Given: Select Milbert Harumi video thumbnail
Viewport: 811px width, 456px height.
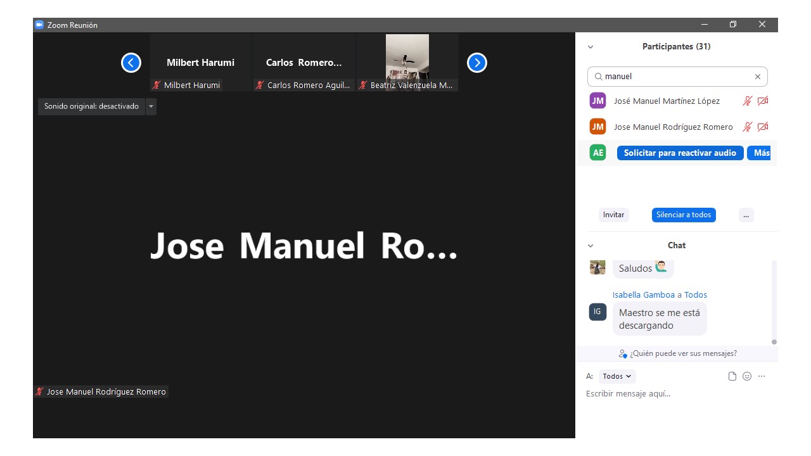Looking at the screenshot, I should (x=201, y=63).
